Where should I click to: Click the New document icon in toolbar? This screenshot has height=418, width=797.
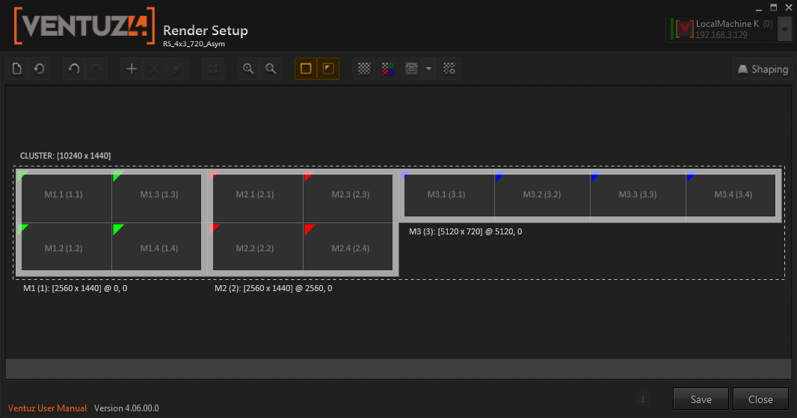17,69
